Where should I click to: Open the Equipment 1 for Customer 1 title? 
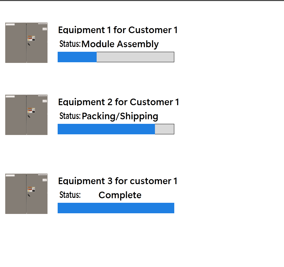pyautogui.click(x=118, y=30)
